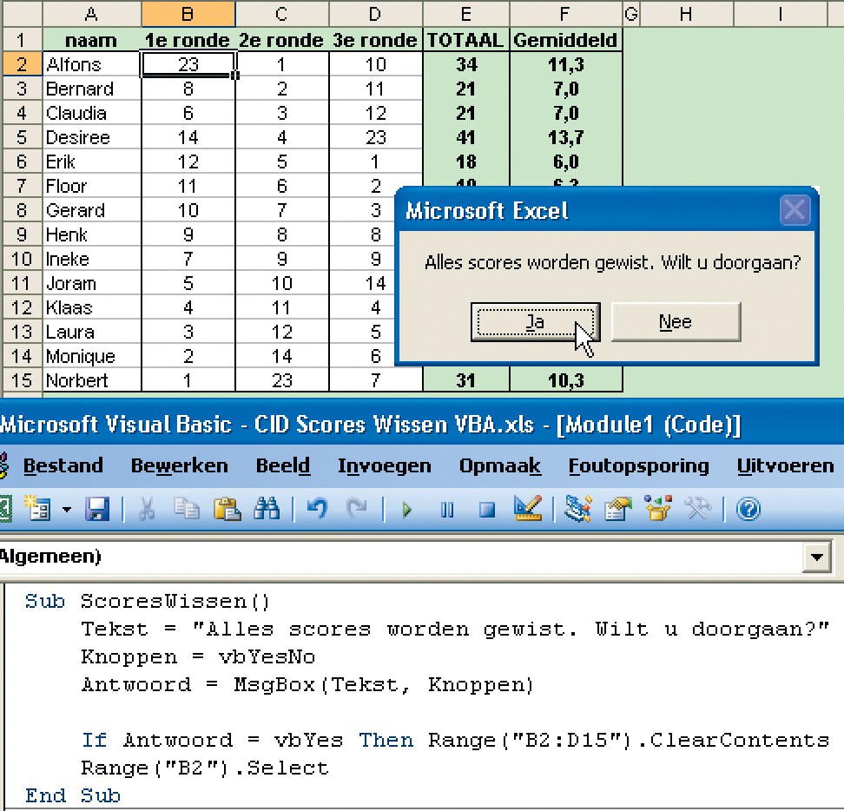Click the If Antwoord = vbYes line

click(x=455, y=741)
